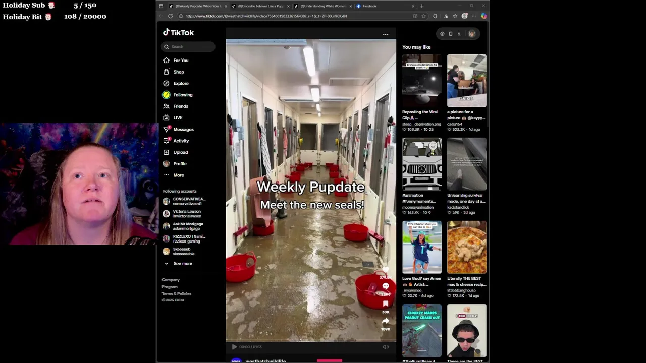
Task: Open the browser profile avatar
Action: pos(465,16)
